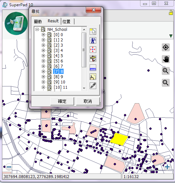The height and width of the screenshot is (183, 175).
Task: Click the select feature arrow icon
Action: pos(93,32)
